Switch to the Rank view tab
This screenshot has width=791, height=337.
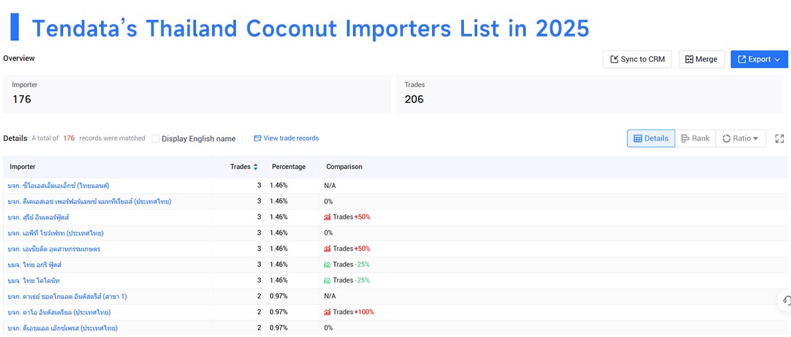[x=695, y=138]
